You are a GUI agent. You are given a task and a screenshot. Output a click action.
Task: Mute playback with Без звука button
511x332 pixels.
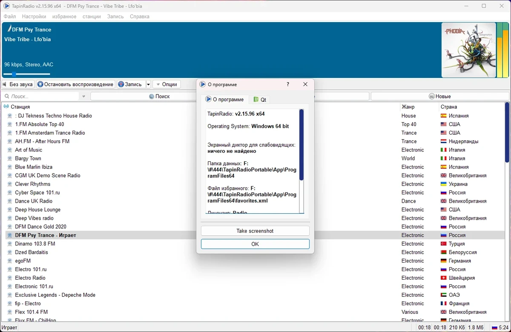[x=18, y=84]
